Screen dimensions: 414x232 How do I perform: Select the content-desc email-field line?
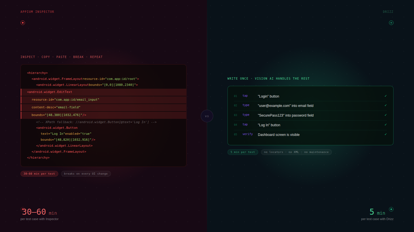point(103,107)
